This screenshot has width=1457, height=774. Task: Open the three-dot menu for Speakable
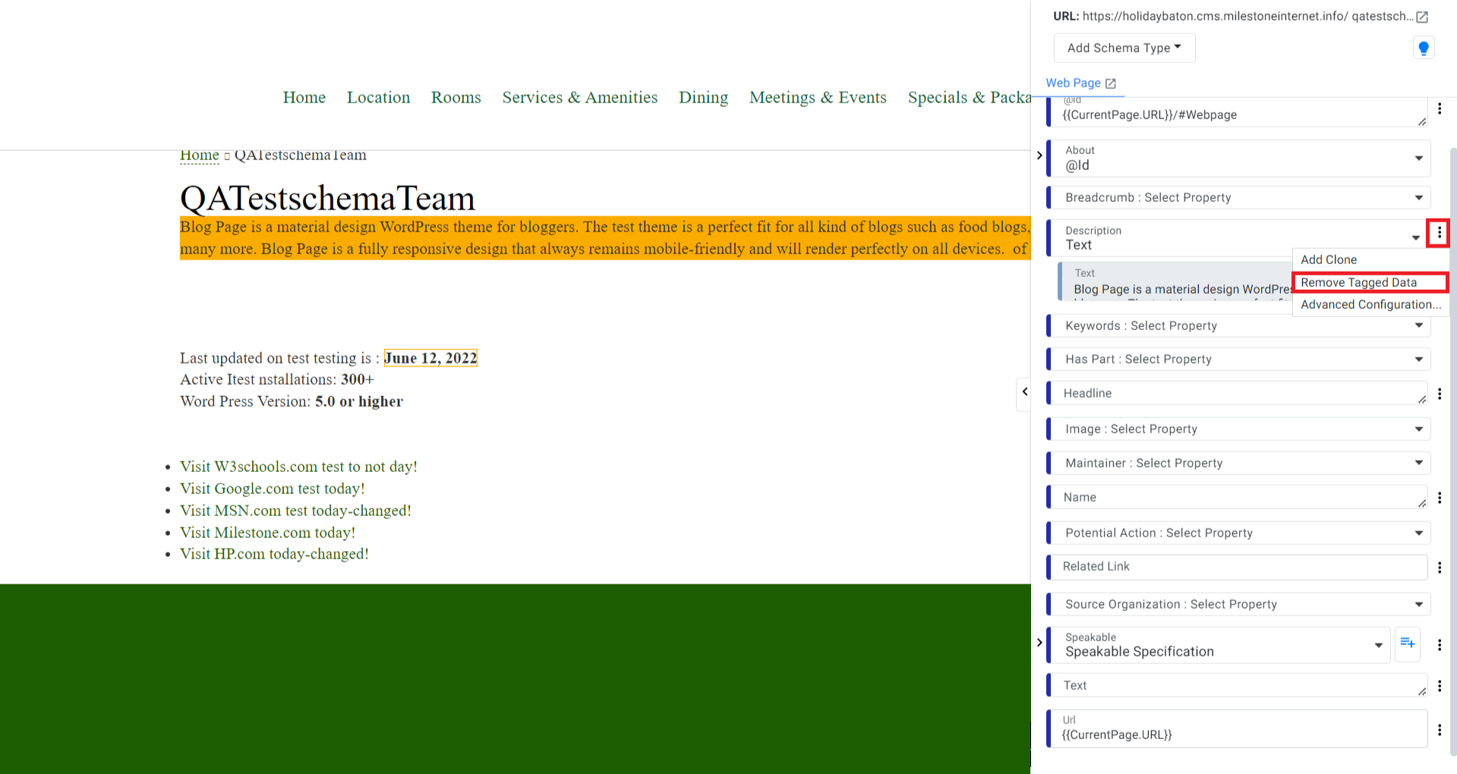1440,645
